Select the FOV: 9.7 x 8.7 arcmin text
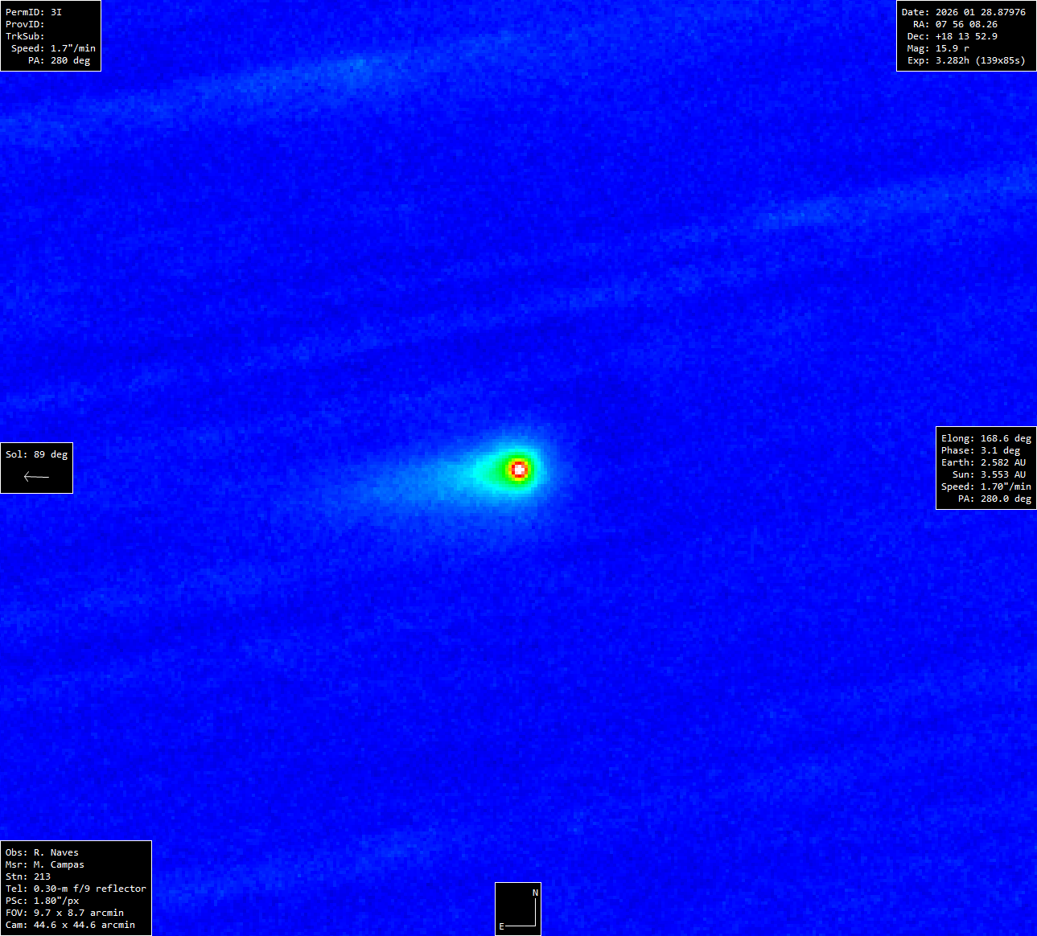Viewport: 1037px width, 936px height. [x=64, y=913]
